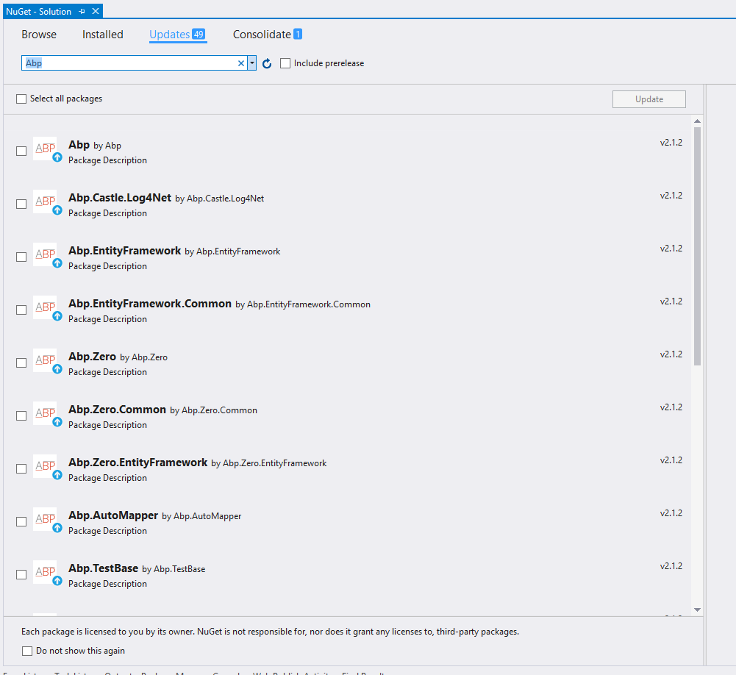Click the Update button

pyautogui.click(x=649, y=99)
